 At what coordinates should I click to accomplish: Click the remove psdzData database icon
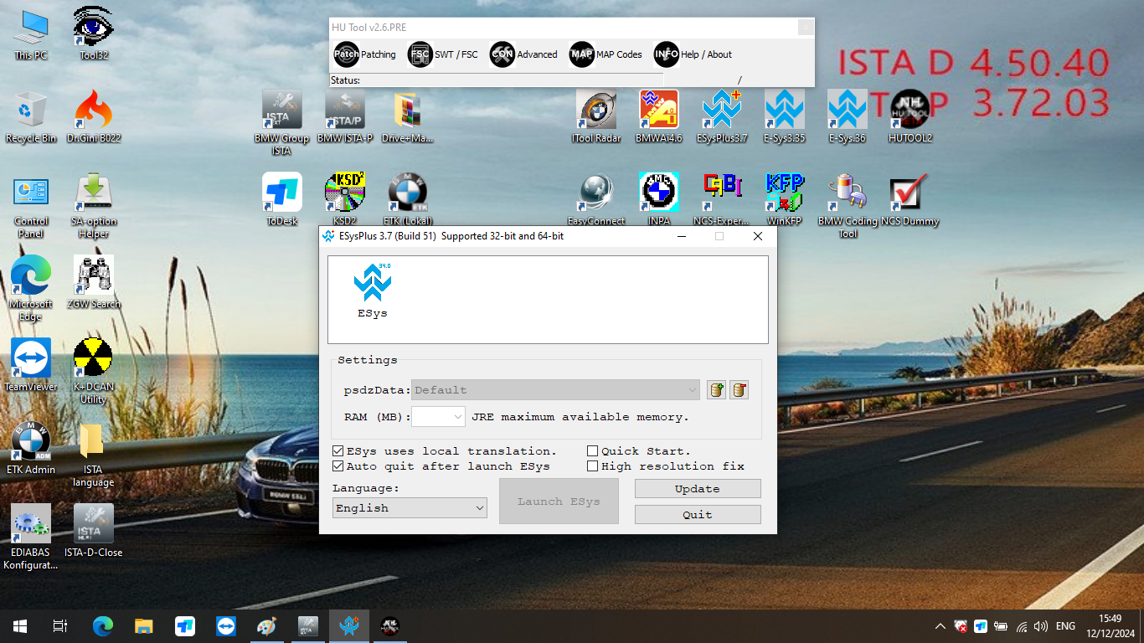coord(739,389)
